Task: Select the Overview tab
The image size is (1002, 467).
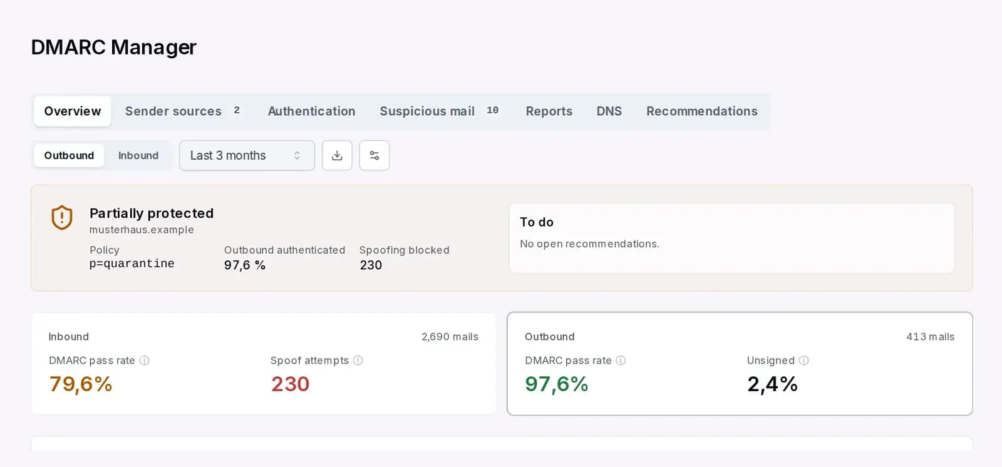Action: point(73,111)
